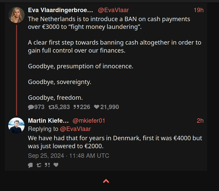Click the Sep 25, 2024 date
Viewport: 219px width, 191px height.
click(x=69, y=156)
